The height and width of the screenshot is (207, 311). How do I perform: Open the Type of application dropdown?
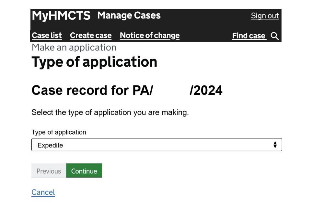[157, 145]
